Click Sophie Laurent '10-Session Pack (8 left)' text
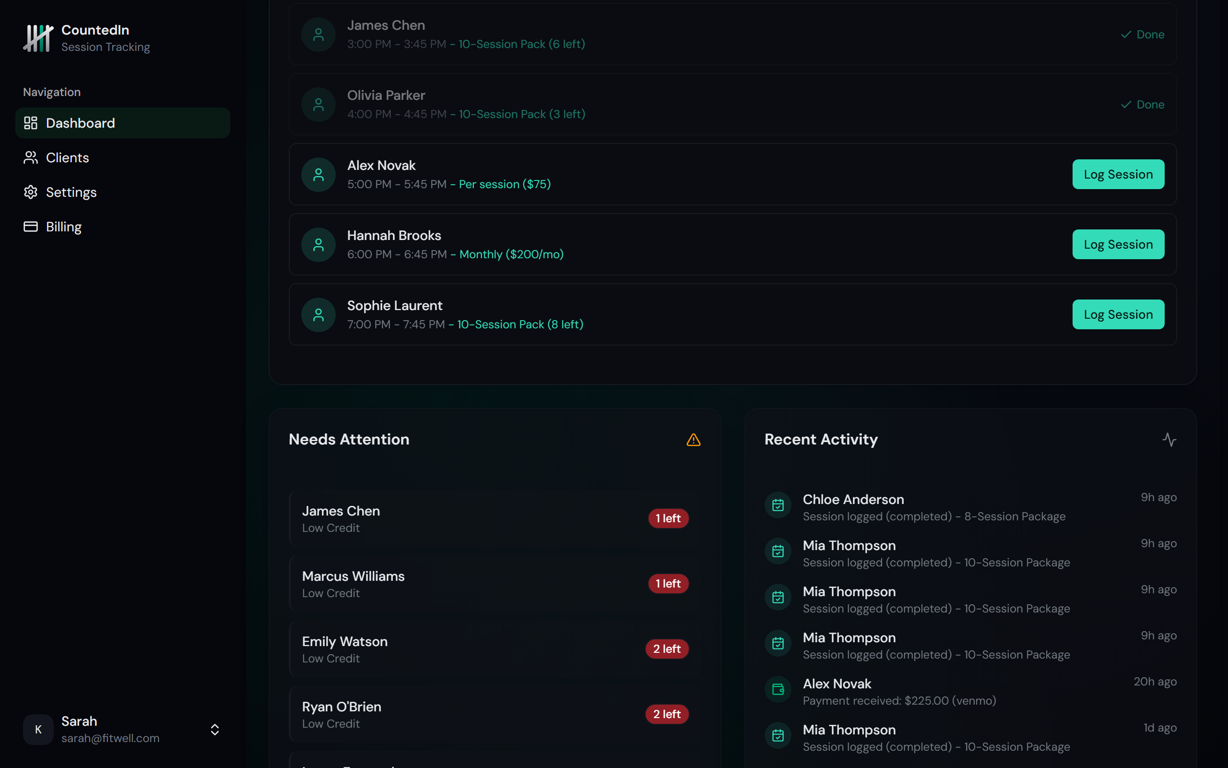 520,324
